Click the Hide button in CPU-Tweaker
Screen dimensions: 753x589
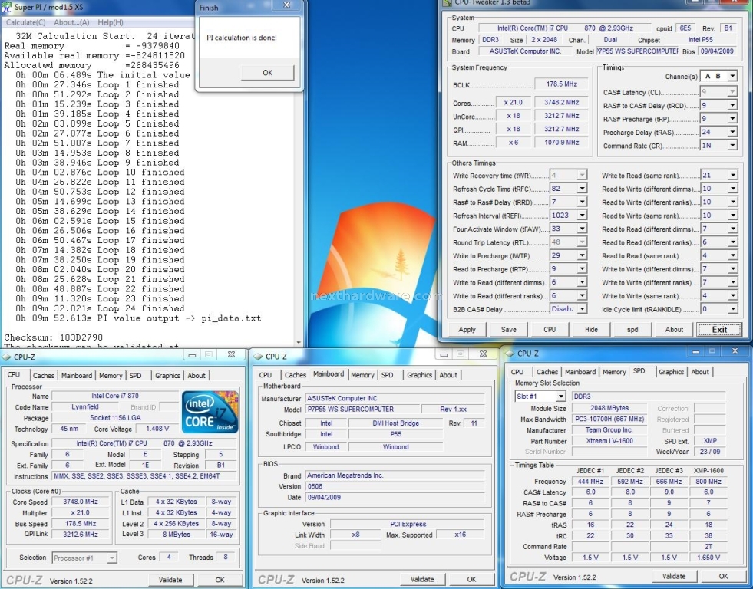(x=591, y=330)
